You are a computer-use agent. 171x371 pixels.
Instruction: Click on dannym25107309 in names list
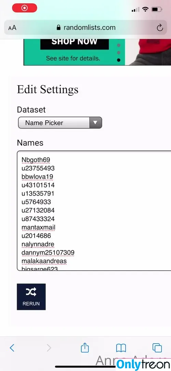point(48,253)
